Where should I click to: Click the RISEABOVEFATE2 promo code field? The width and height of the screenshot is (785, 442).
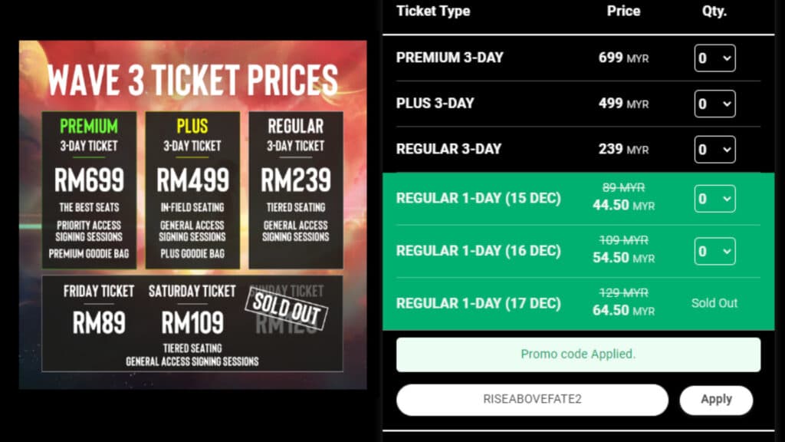[x=532, y=400]
